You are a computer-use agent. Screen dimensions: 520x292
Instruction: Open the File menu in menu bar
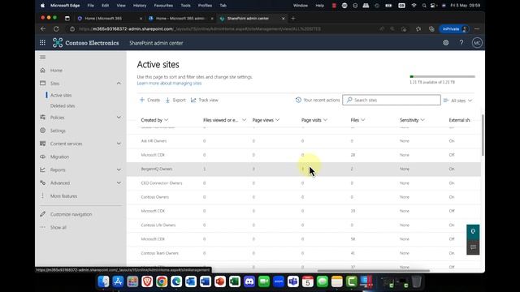click(90, 6)
